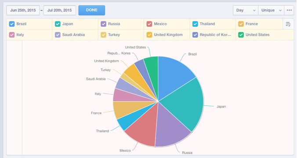Screen dimensions: 297x158
Task: Disable the Saudi Arabia checkbox
Action: 58,35
